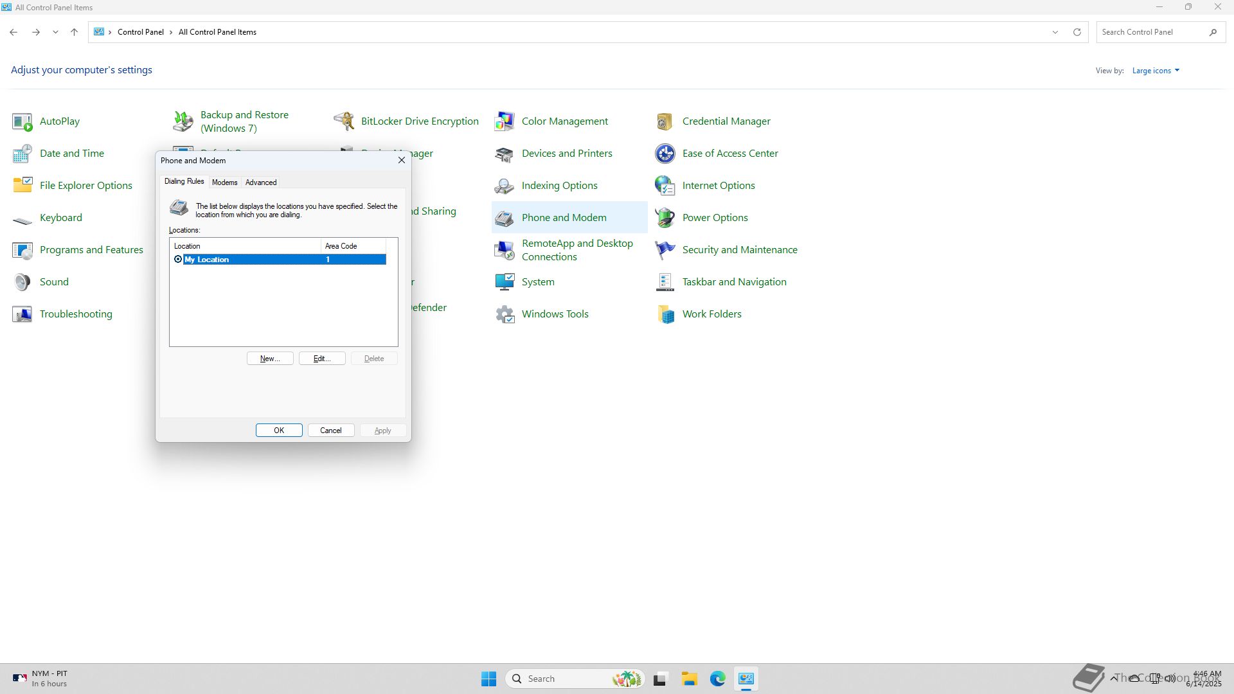Switch to the Modems tab
The width and height of the screenshot is (1234, 694).
coord(224,182)
